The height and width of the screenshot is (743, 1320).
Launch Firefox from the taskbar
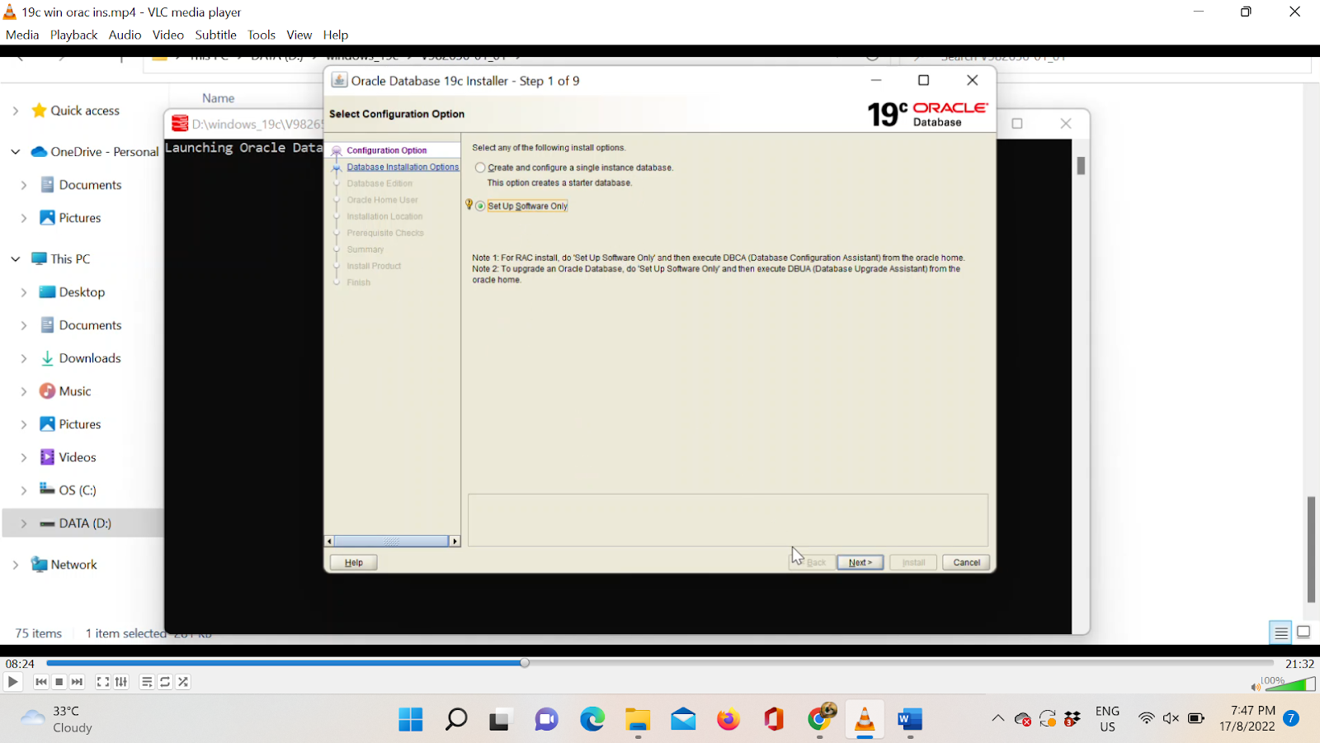[x=728, y=720]
